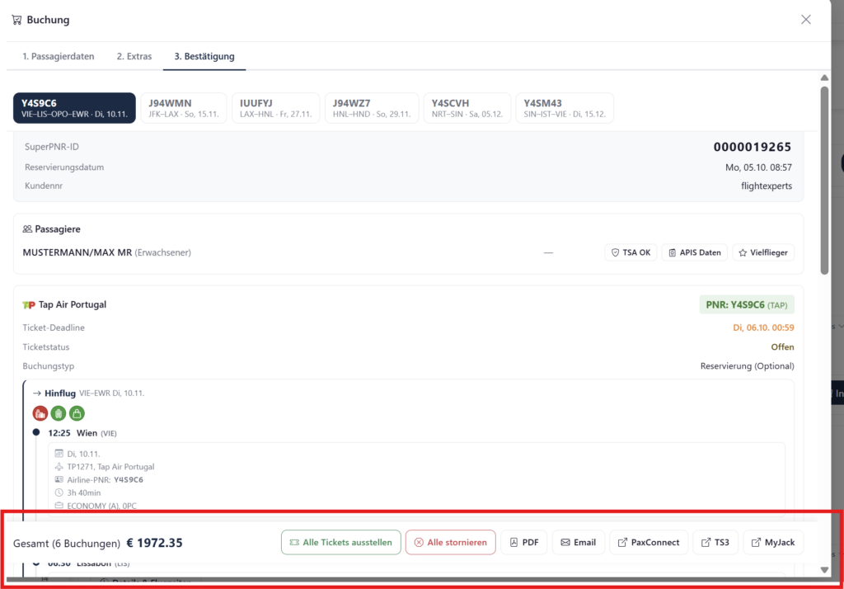The height and width of the screenshot is (589, 844).
Task: Click the scrollbar up arrow
Action: 824,78
